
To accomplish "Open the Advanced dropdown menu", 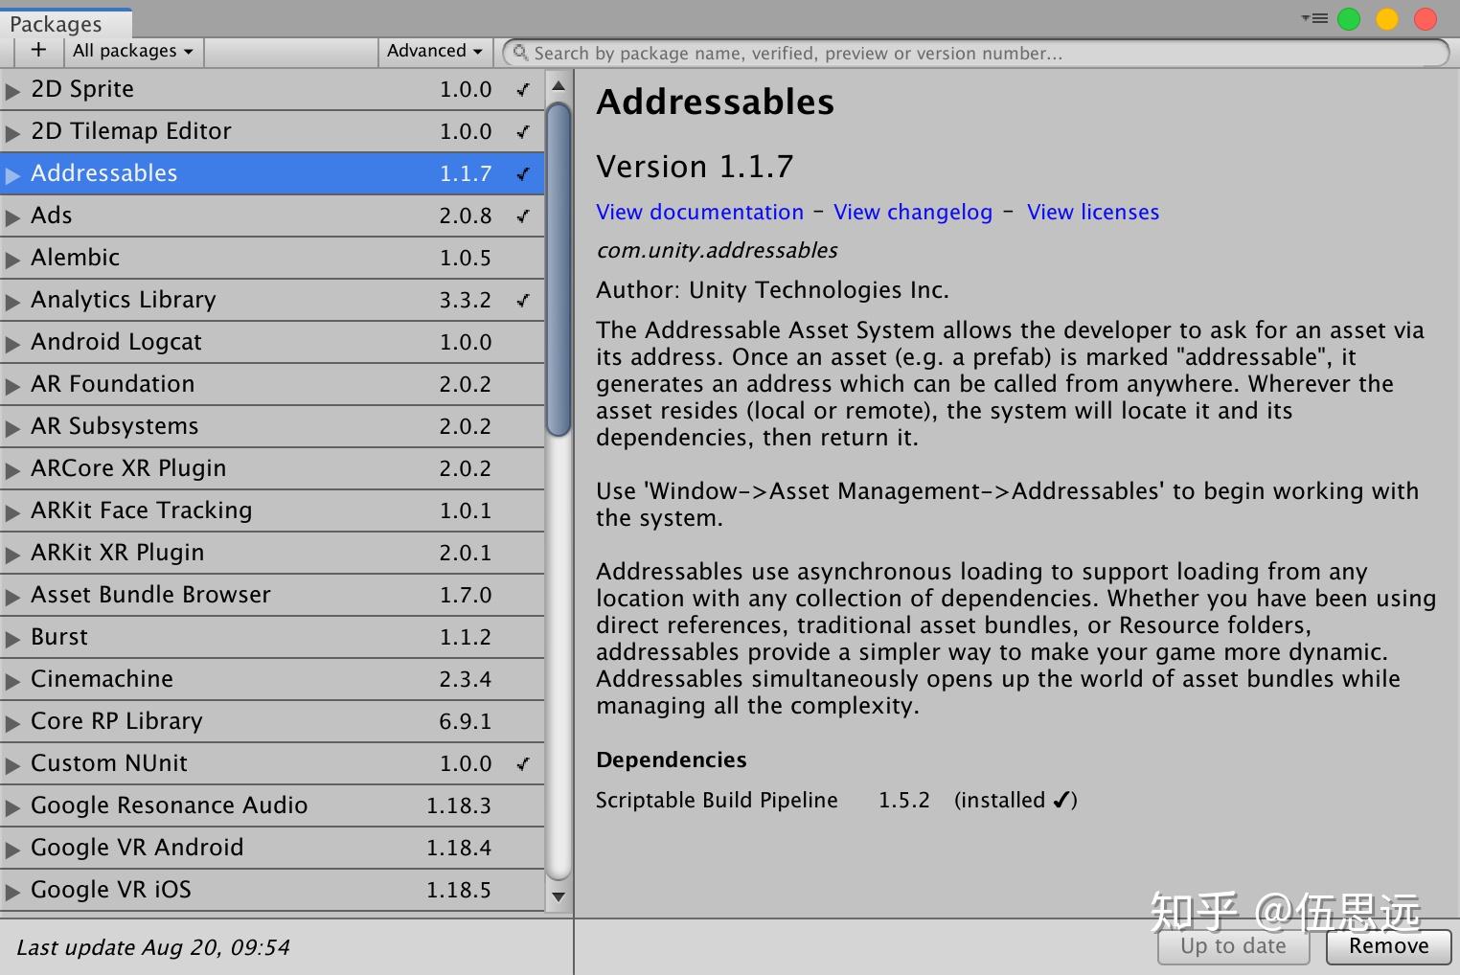I will (434, 51).
